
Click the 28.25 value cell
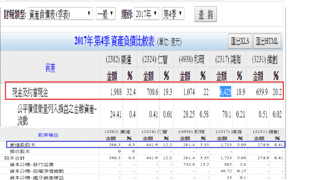coord(189,114)
